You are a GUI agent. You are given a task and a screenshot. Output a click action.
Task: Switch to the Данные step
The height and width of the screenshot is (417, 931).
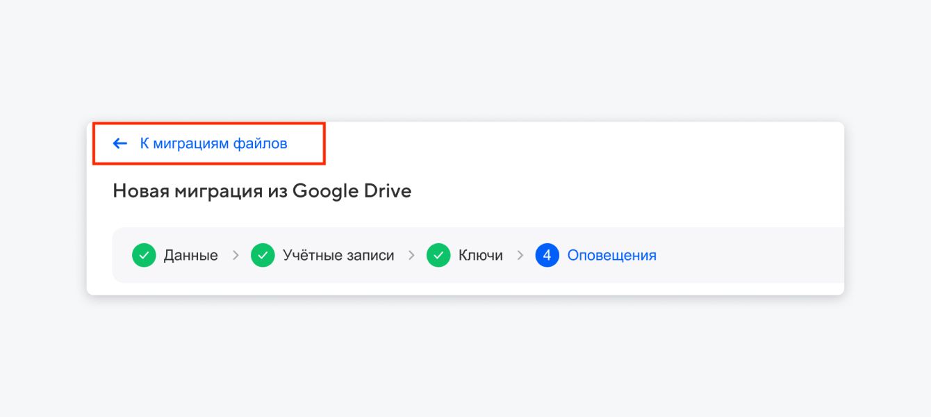(190, 255)
